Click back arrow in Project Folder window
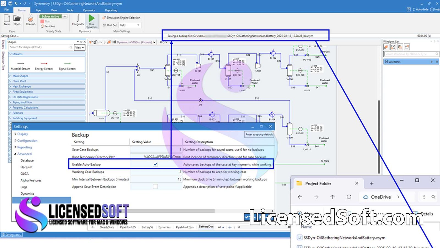Image resolution: width=440 pixels, height=248 pixels. click(300, 197)
